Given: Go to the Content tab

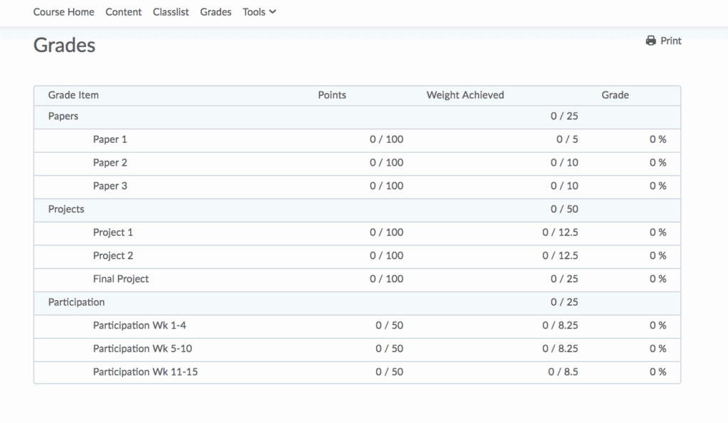Looking at the screenshot, I should pos(123,12).
